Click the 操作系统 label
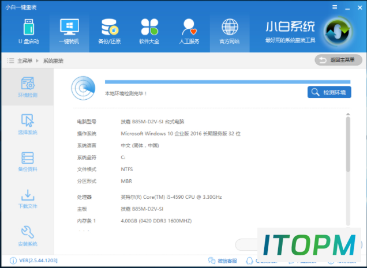Image resolution: width=367 pixels, height=268 pixels. click(x=87, y=134)
